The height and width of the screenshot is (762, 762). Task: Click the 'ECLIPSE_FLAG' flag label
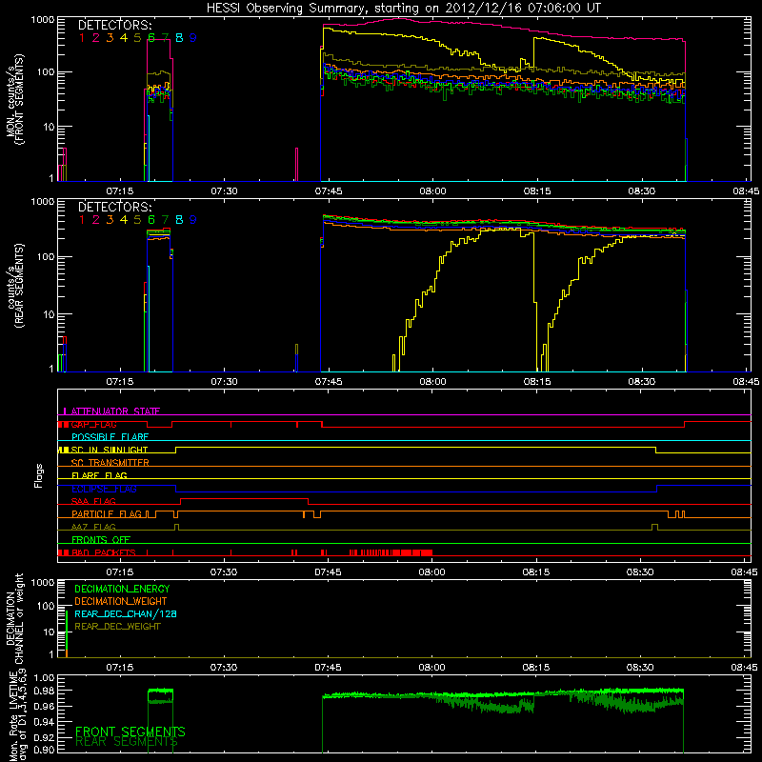105,489
